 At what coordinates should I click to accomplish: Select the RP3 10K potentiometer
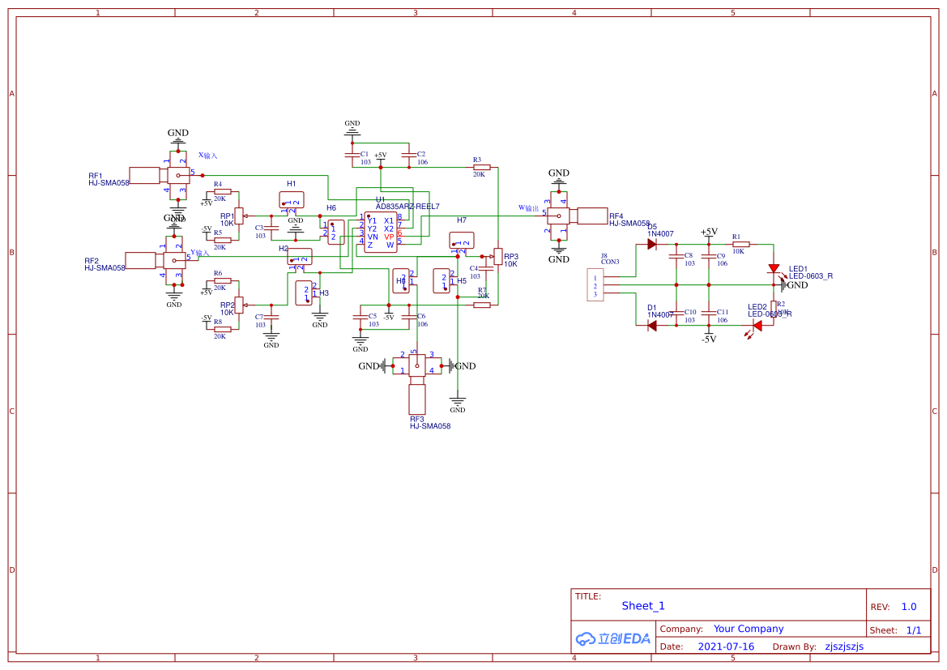point(497,257)
